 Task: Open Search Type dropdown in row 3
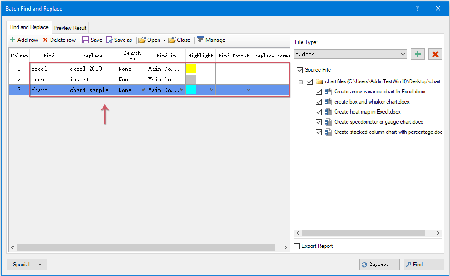coord(143,90)
